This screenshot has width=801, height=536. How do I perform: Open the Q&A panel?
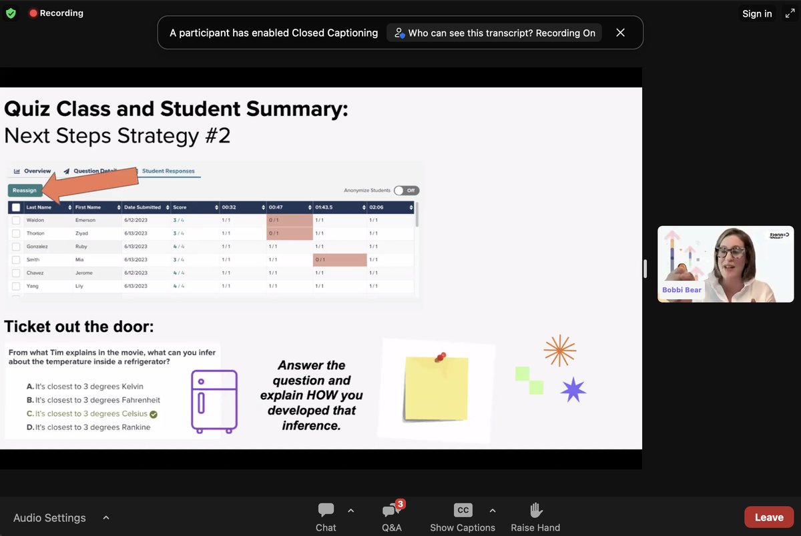click(x=392, y=517)
